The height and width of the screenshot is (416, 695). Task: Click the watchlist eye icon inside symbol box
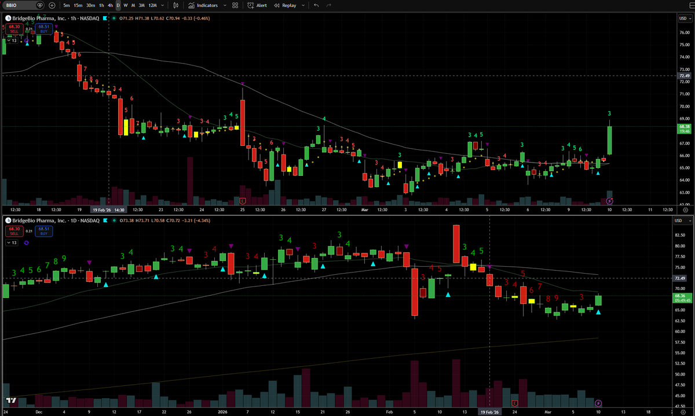pyautogui.click(x=39, y=5)
